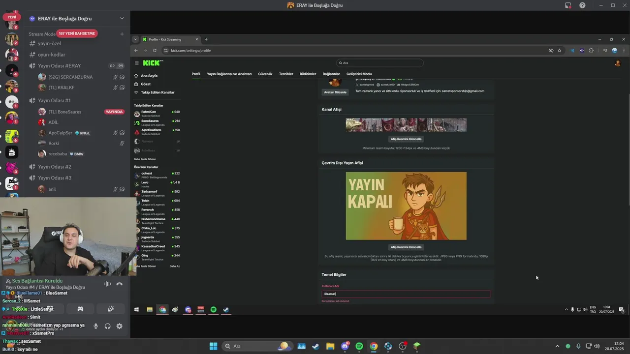Open Discord help question mark icon
Screen dimensions: 630x354
point(582,5)
